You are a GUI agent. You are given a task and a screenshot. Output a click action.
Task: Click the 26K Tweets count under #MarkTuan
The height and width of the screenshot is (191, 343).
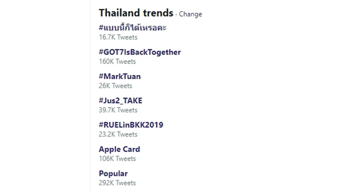tap(115, 86)
